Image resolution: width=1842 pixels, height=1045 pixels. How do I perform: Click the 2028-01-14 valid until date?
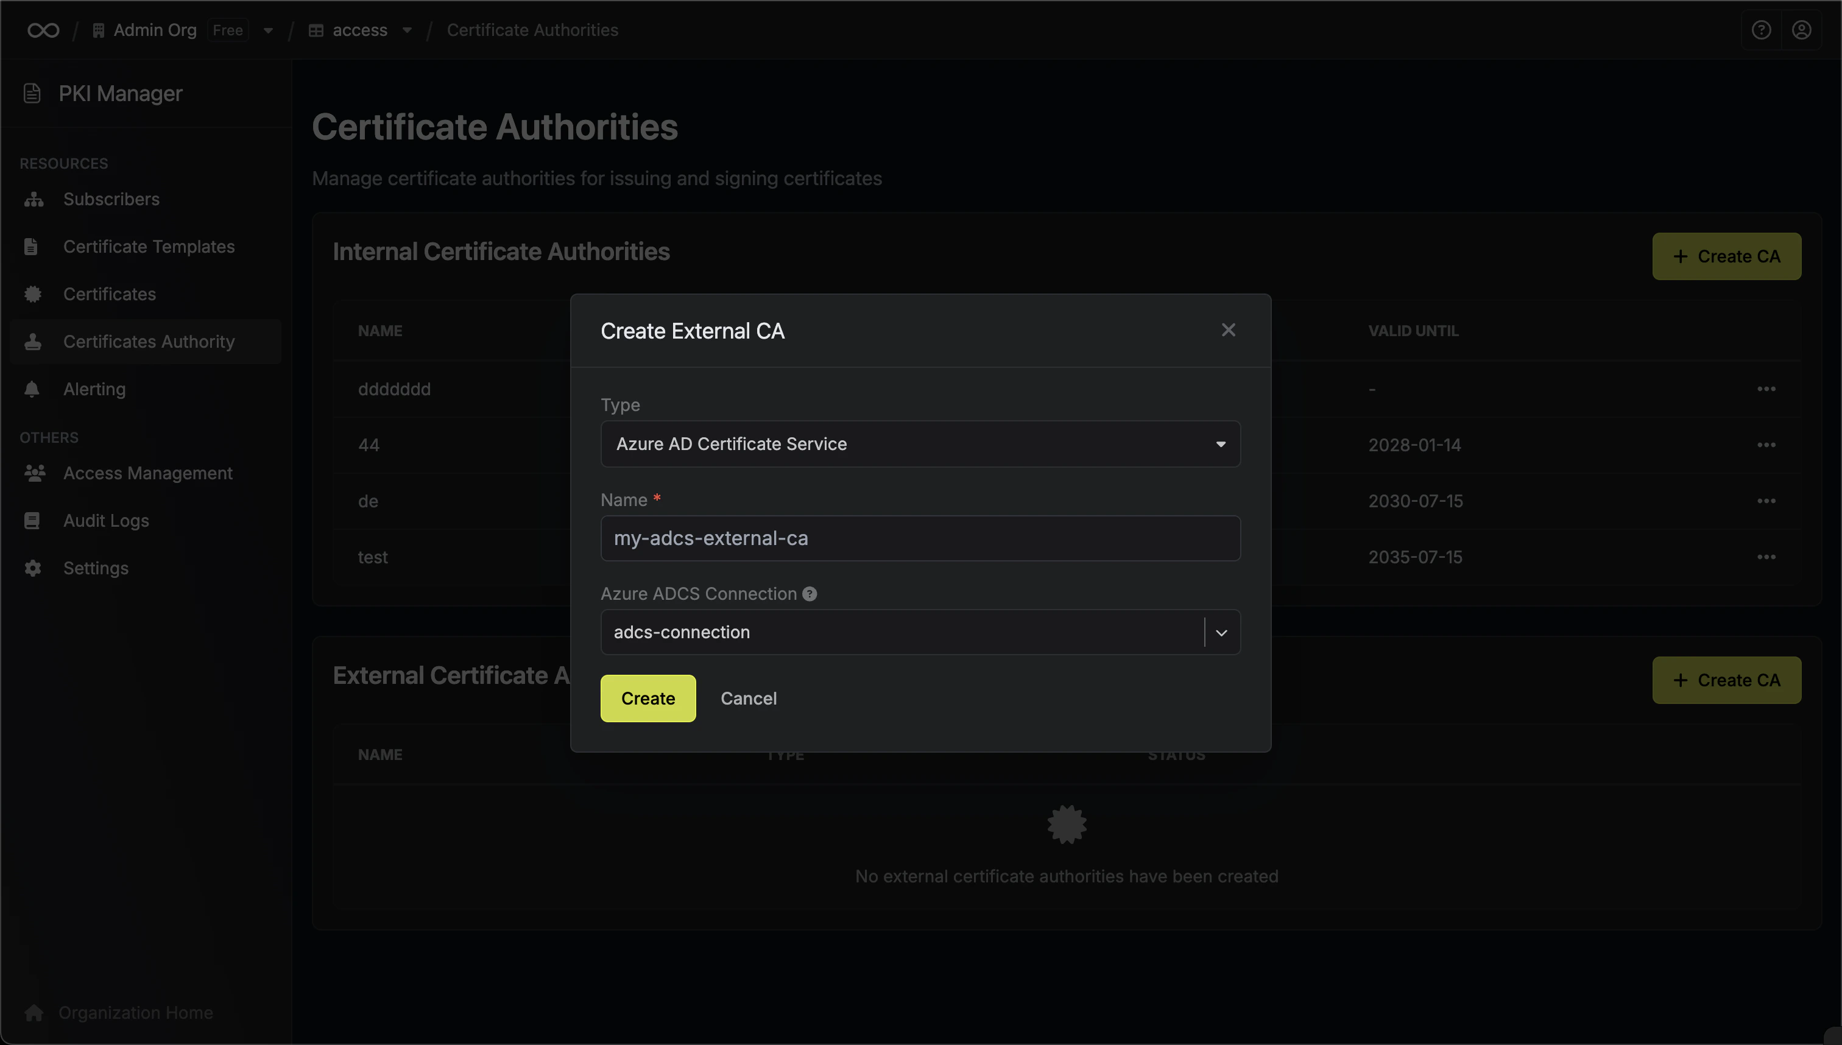coord(1414,445)
